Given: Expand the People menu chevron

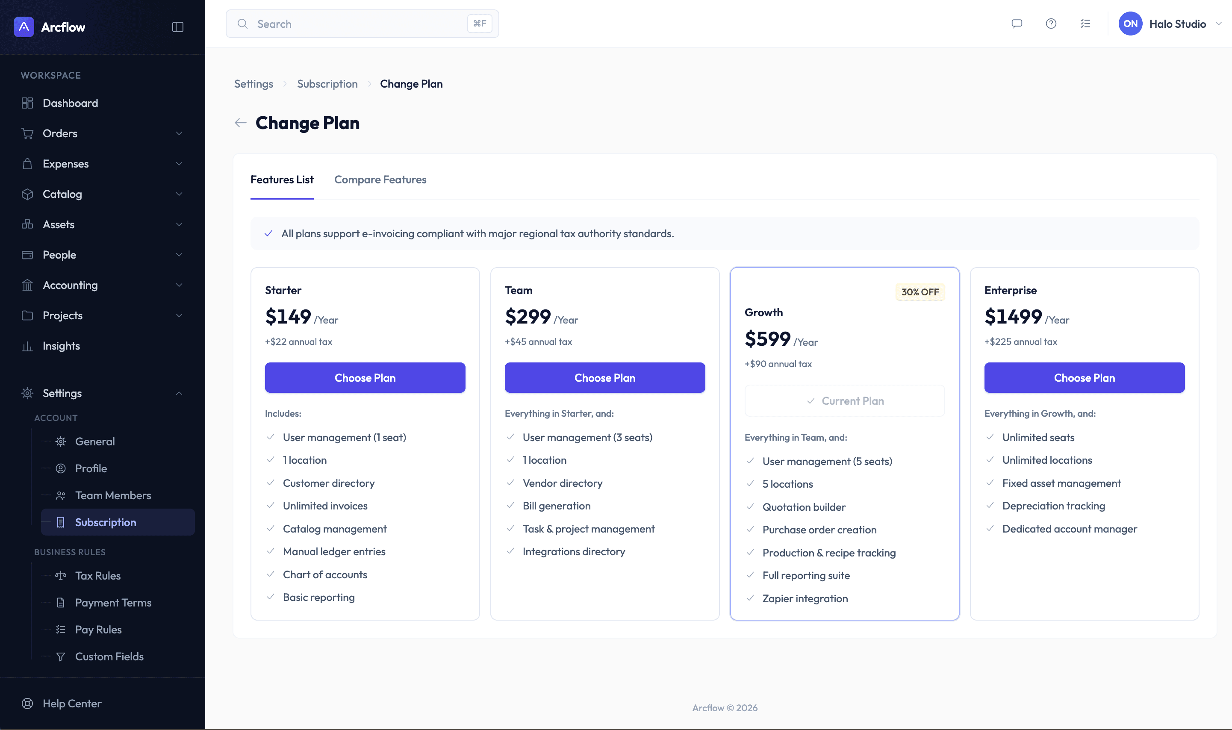Looking at the screenshot, I should point(179,255).
